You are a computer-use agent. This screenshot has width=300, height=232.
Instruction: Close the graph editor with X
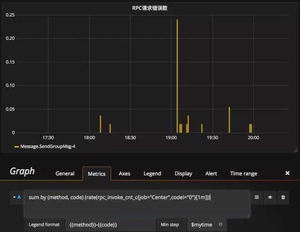(287, 173)
